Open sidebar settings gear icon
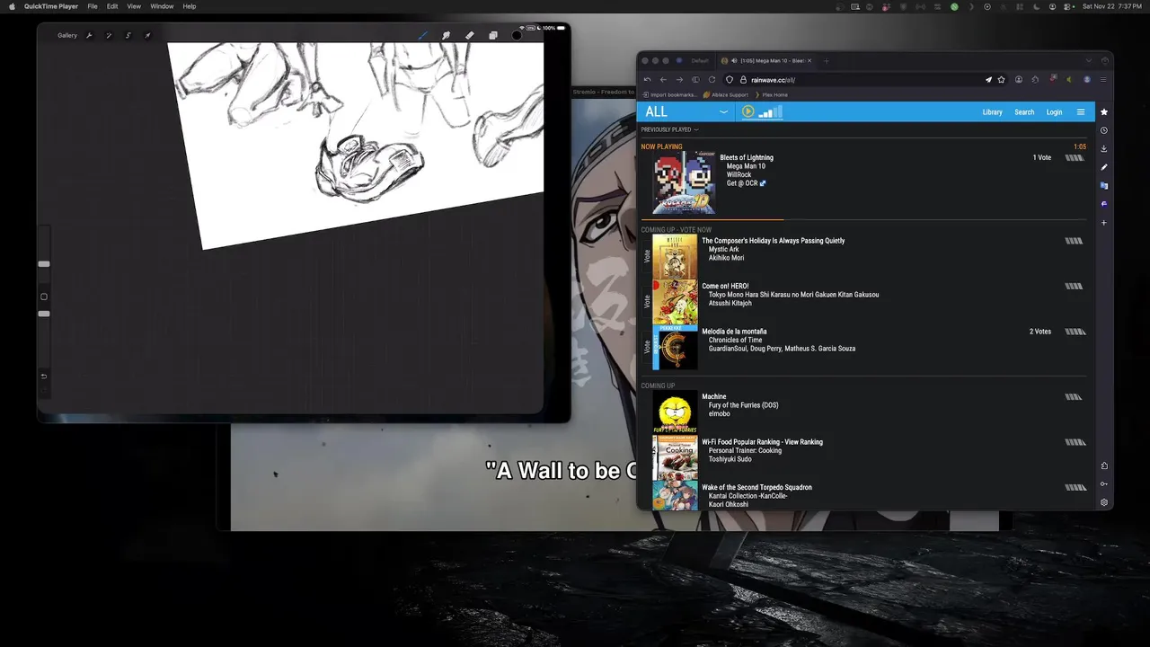Viewport: 1150px width, 647px height. pyautogui.click(x=1104, y=502)
